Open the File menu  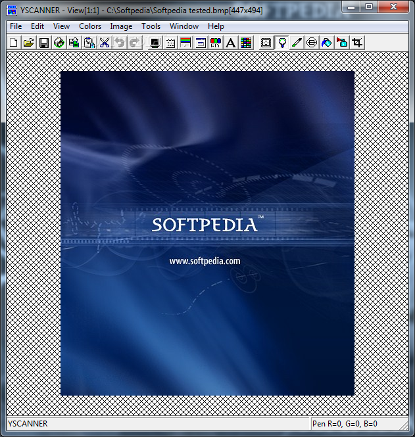[16, 26]
